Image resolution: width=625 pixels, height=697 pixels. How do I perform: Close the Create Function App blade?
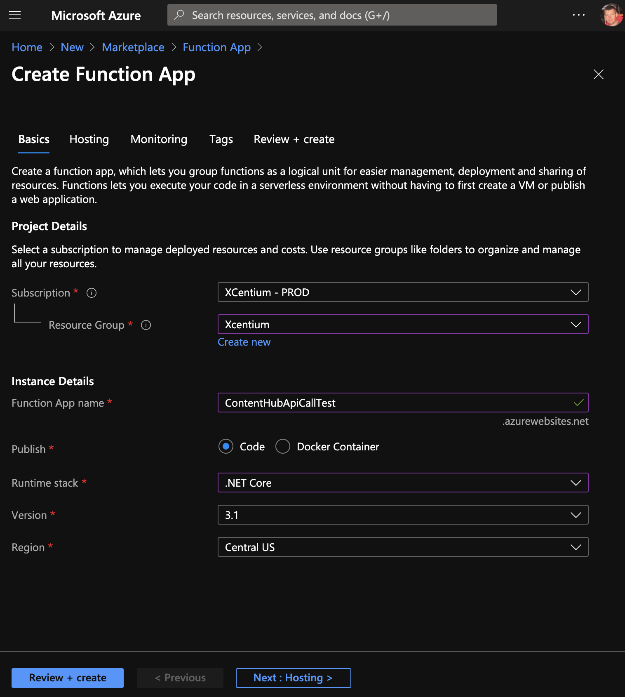click(598, 74)
